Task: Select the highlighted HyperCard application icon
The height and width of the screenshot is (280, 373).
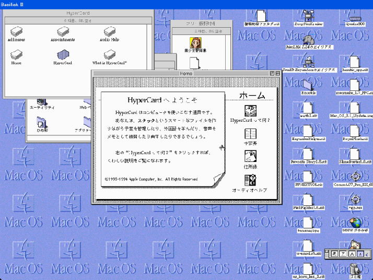Action: 63,55
